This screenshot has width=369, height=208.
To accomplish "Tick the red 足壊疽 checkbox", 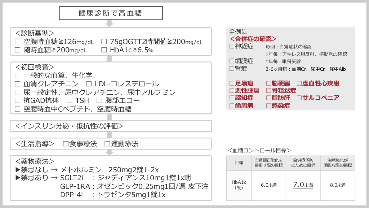I will 232,83.
